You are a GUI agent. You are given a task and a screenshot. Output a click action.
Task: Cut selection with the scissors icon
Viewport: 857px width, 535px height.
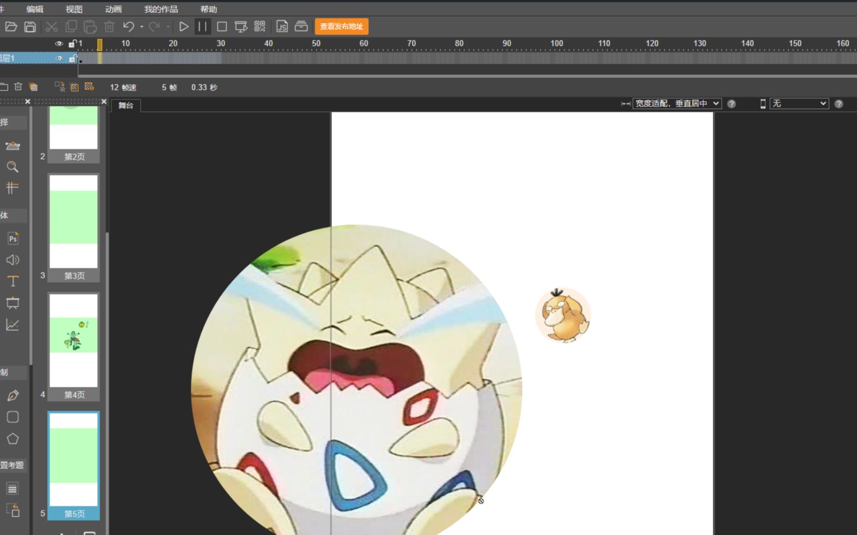(52, 26)
